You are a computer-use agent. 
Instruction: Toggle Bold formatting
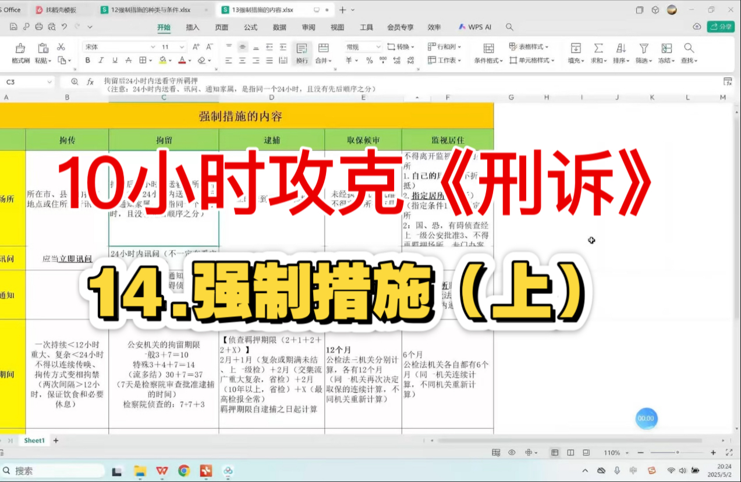88,60
